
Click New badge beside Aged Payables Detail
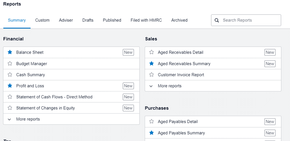[270, 121]
